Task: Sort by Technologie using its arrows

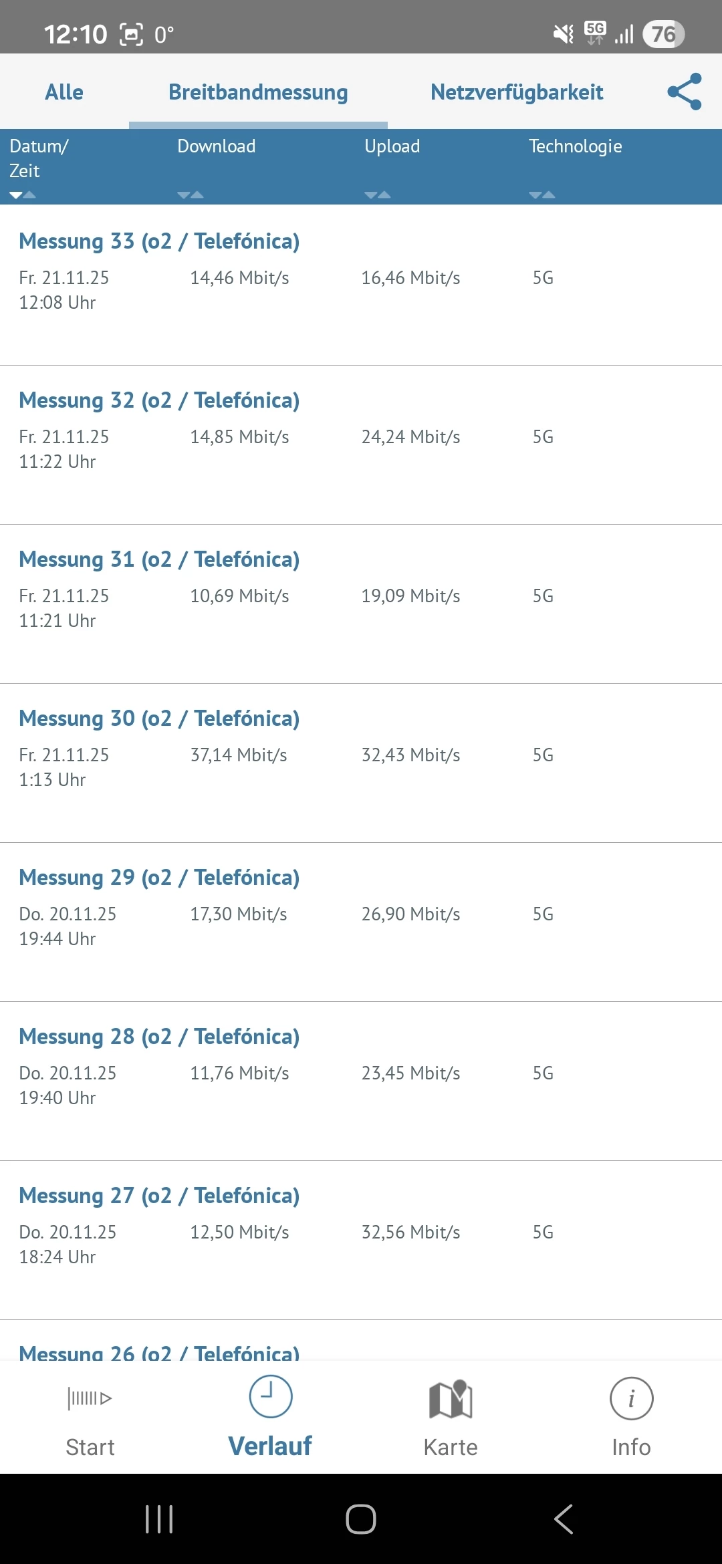Action: click(542, 195)
